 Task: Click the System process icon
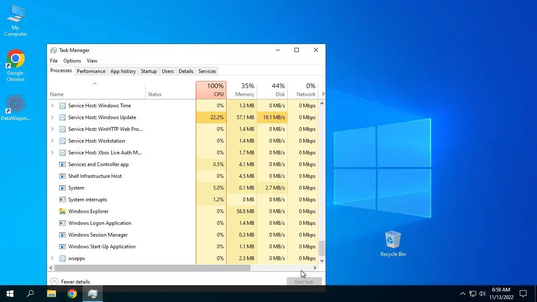click(x=63, y=188)
